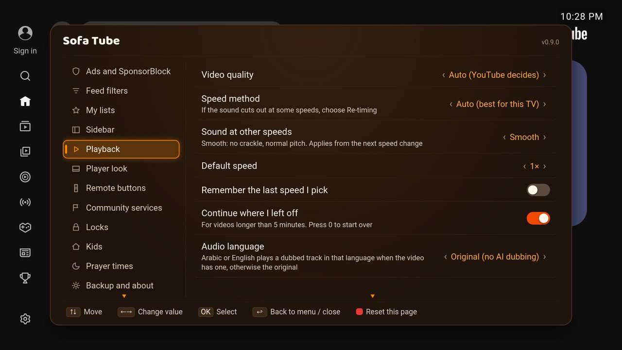Click the lock icon beside Locks
Image resolution: width=622 pixels, height=350 pixels.
click(x=76, y=227)
